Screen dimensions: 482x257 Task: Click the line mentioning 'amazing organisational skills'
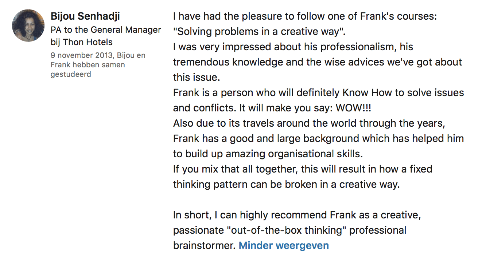click(268, 154)
